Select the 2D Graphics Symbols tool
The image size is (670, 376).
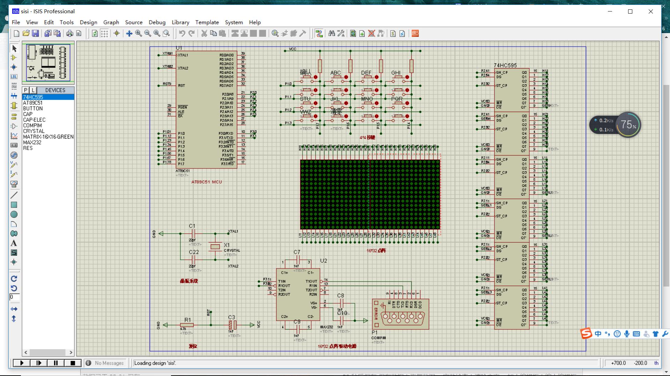tap(14, 253)
